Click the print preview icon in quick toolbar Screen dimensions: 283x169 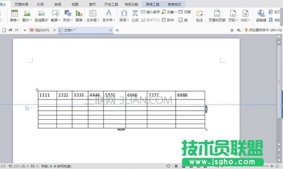4,30
